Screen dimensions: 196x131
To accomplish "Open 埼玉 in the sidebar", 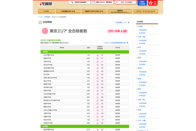I will point(139,47).
